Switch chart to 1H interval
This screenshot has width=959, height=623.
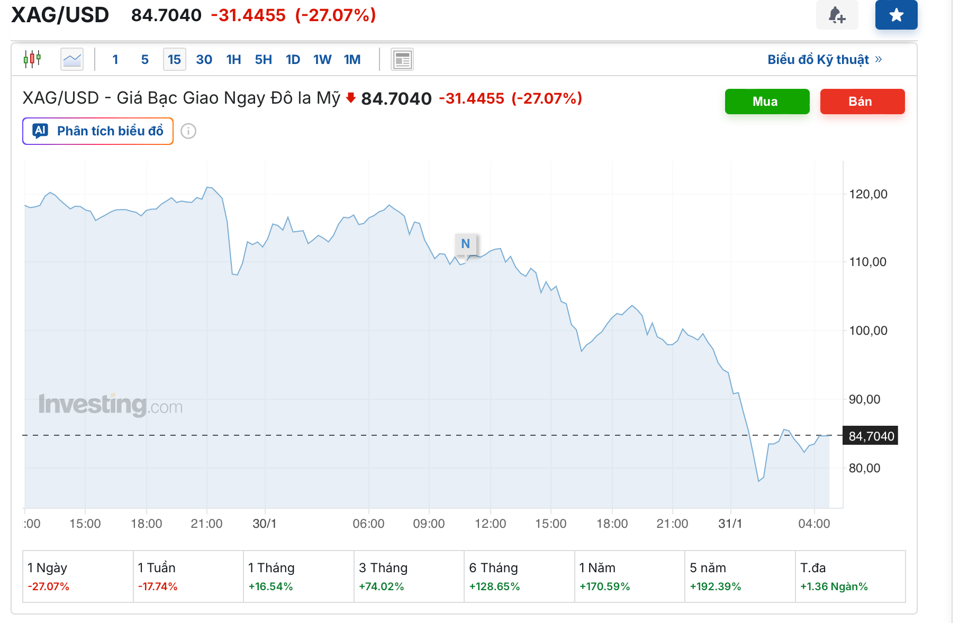[x=233, y=59]
